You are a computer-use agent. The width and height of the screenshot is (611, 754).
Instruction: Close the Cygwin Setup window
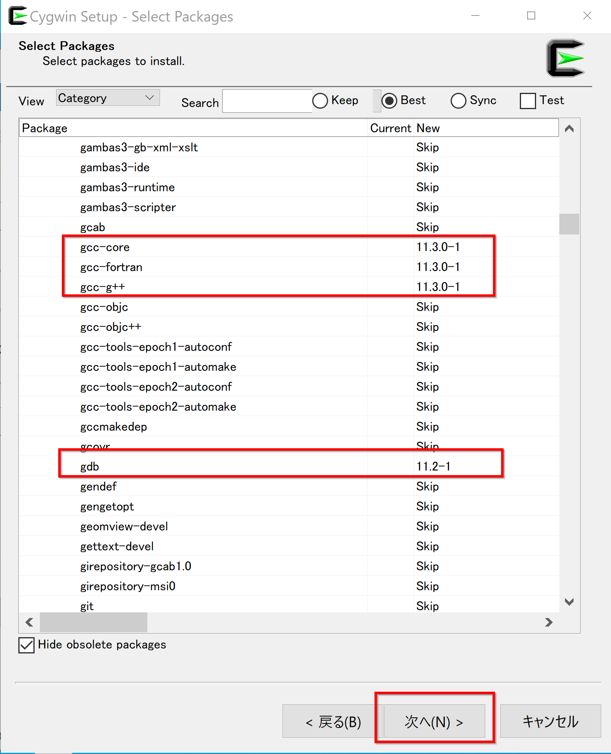coord(587,16)
